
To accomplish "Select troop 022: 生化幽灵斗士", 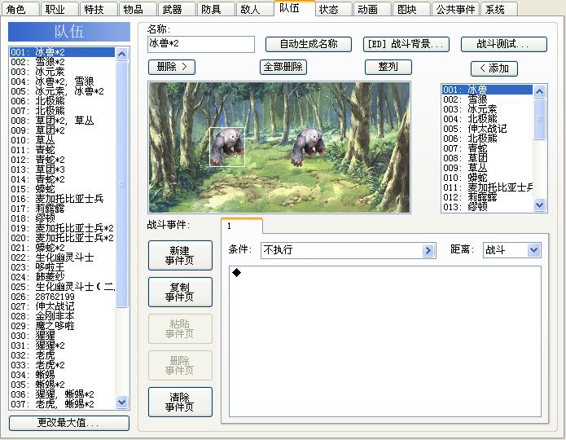I will [x=62, y=257].
